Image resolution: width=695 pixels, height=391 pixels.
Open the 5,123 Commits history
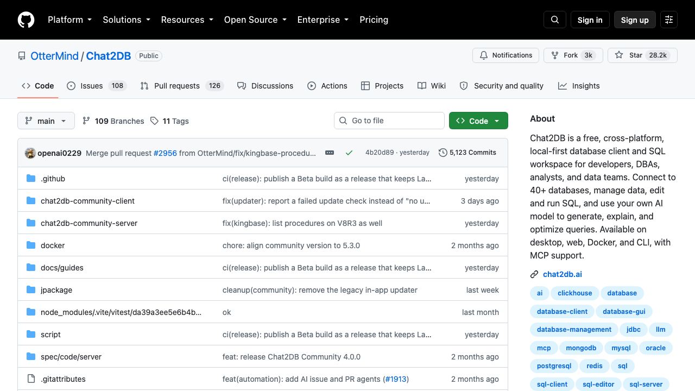(467, 153)
